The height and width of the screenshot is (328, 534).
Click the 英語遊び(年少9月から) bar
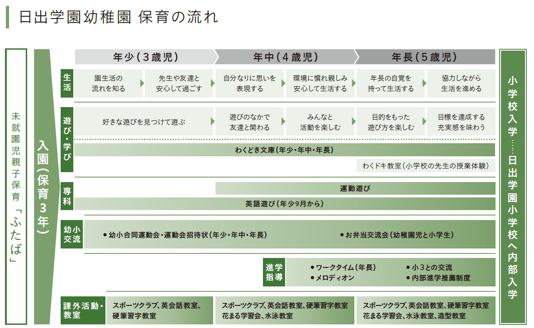tap(285, 204)
